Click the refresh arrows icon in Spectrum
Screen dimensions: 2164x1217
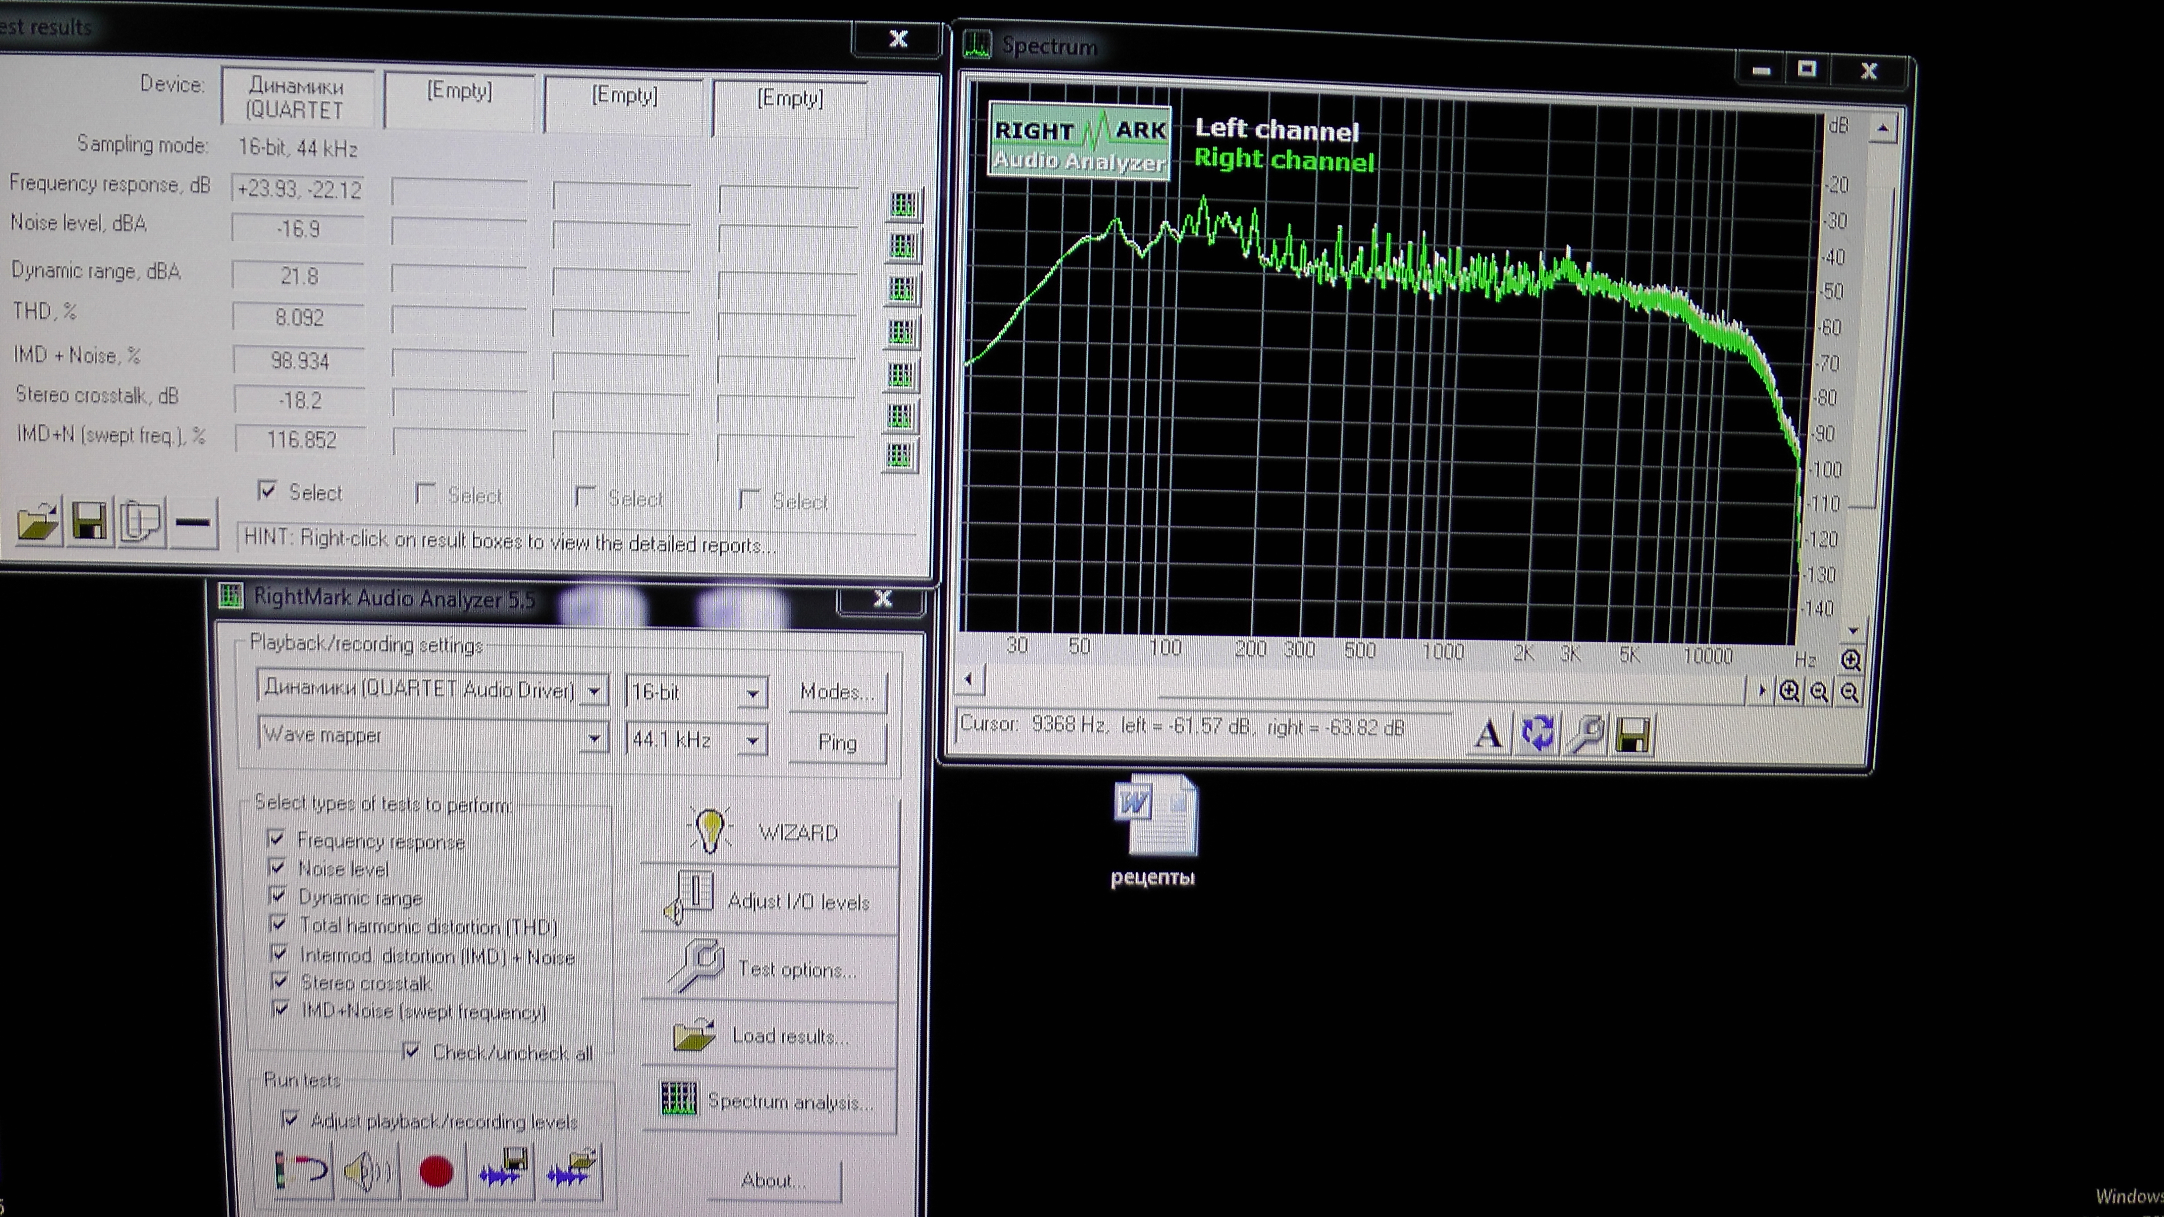(x=1537, y=733)
